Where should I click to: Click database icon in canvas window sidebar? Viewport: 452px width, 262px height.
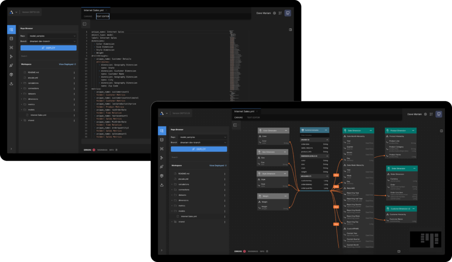point(162,140)
